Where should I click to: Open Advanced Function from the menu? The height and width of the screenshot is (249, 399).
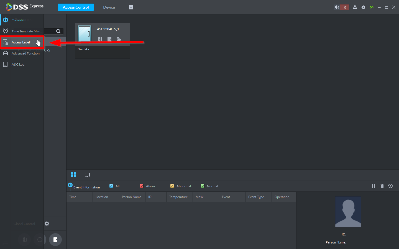point(22,53)
